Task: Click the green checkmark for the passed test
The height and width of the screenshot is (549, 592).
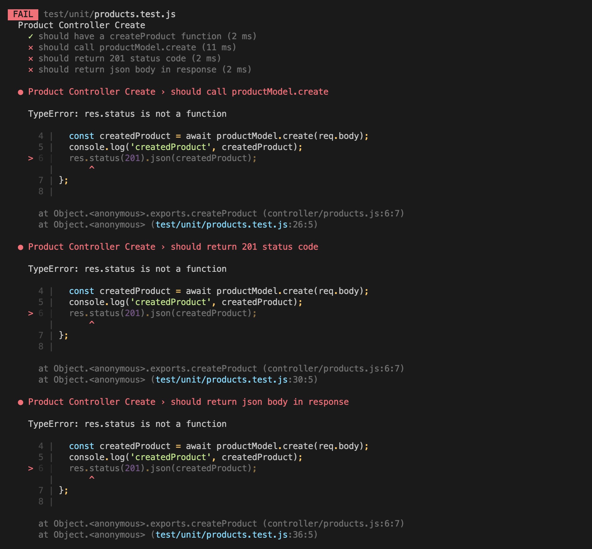Action: click(x=31, y=37)
